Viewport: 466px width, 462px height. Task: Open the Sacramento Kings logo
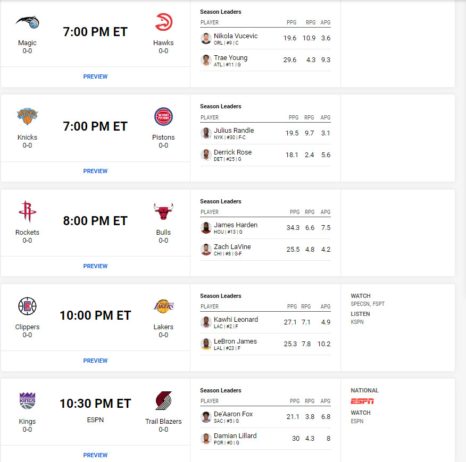coord(27,400)
